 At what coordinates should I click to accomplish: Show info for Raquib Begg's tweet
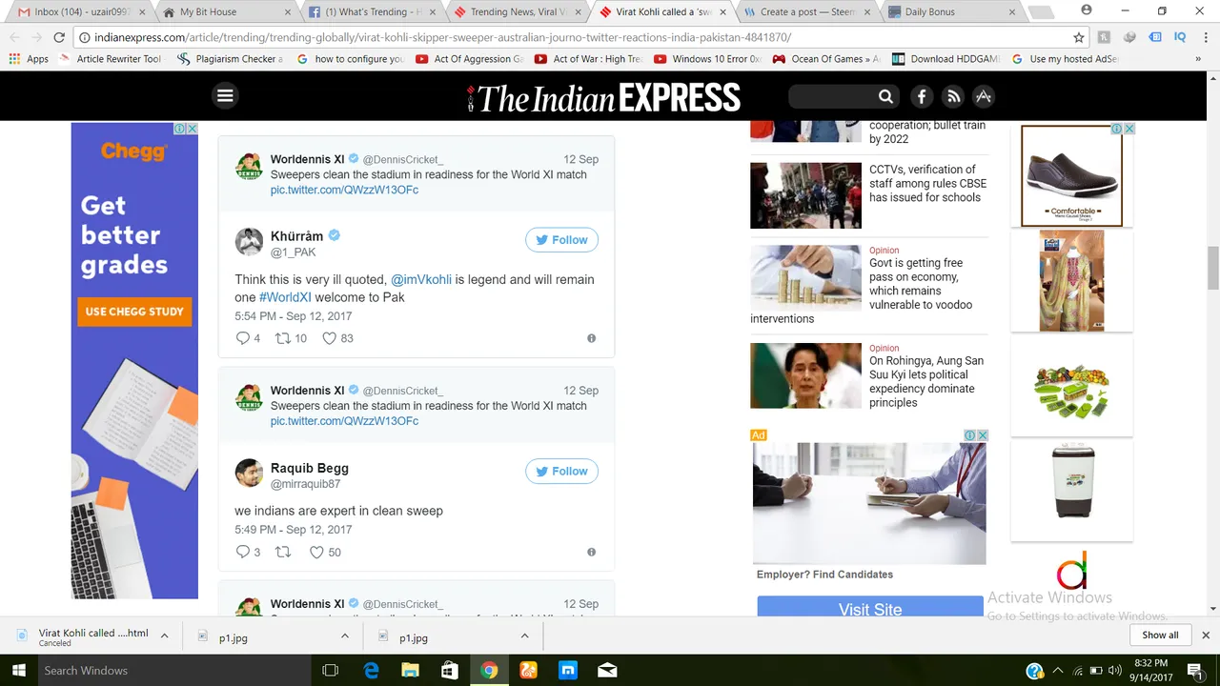point(592,552)
